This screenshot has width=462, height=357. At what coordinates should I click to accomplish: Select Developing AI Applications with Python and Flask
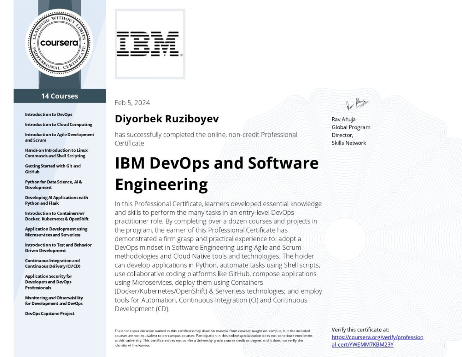click(56, 200)
